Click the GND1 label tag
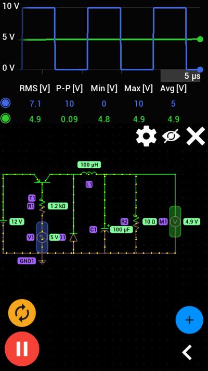The image size is (208, 371). click(x=27, y=261)
